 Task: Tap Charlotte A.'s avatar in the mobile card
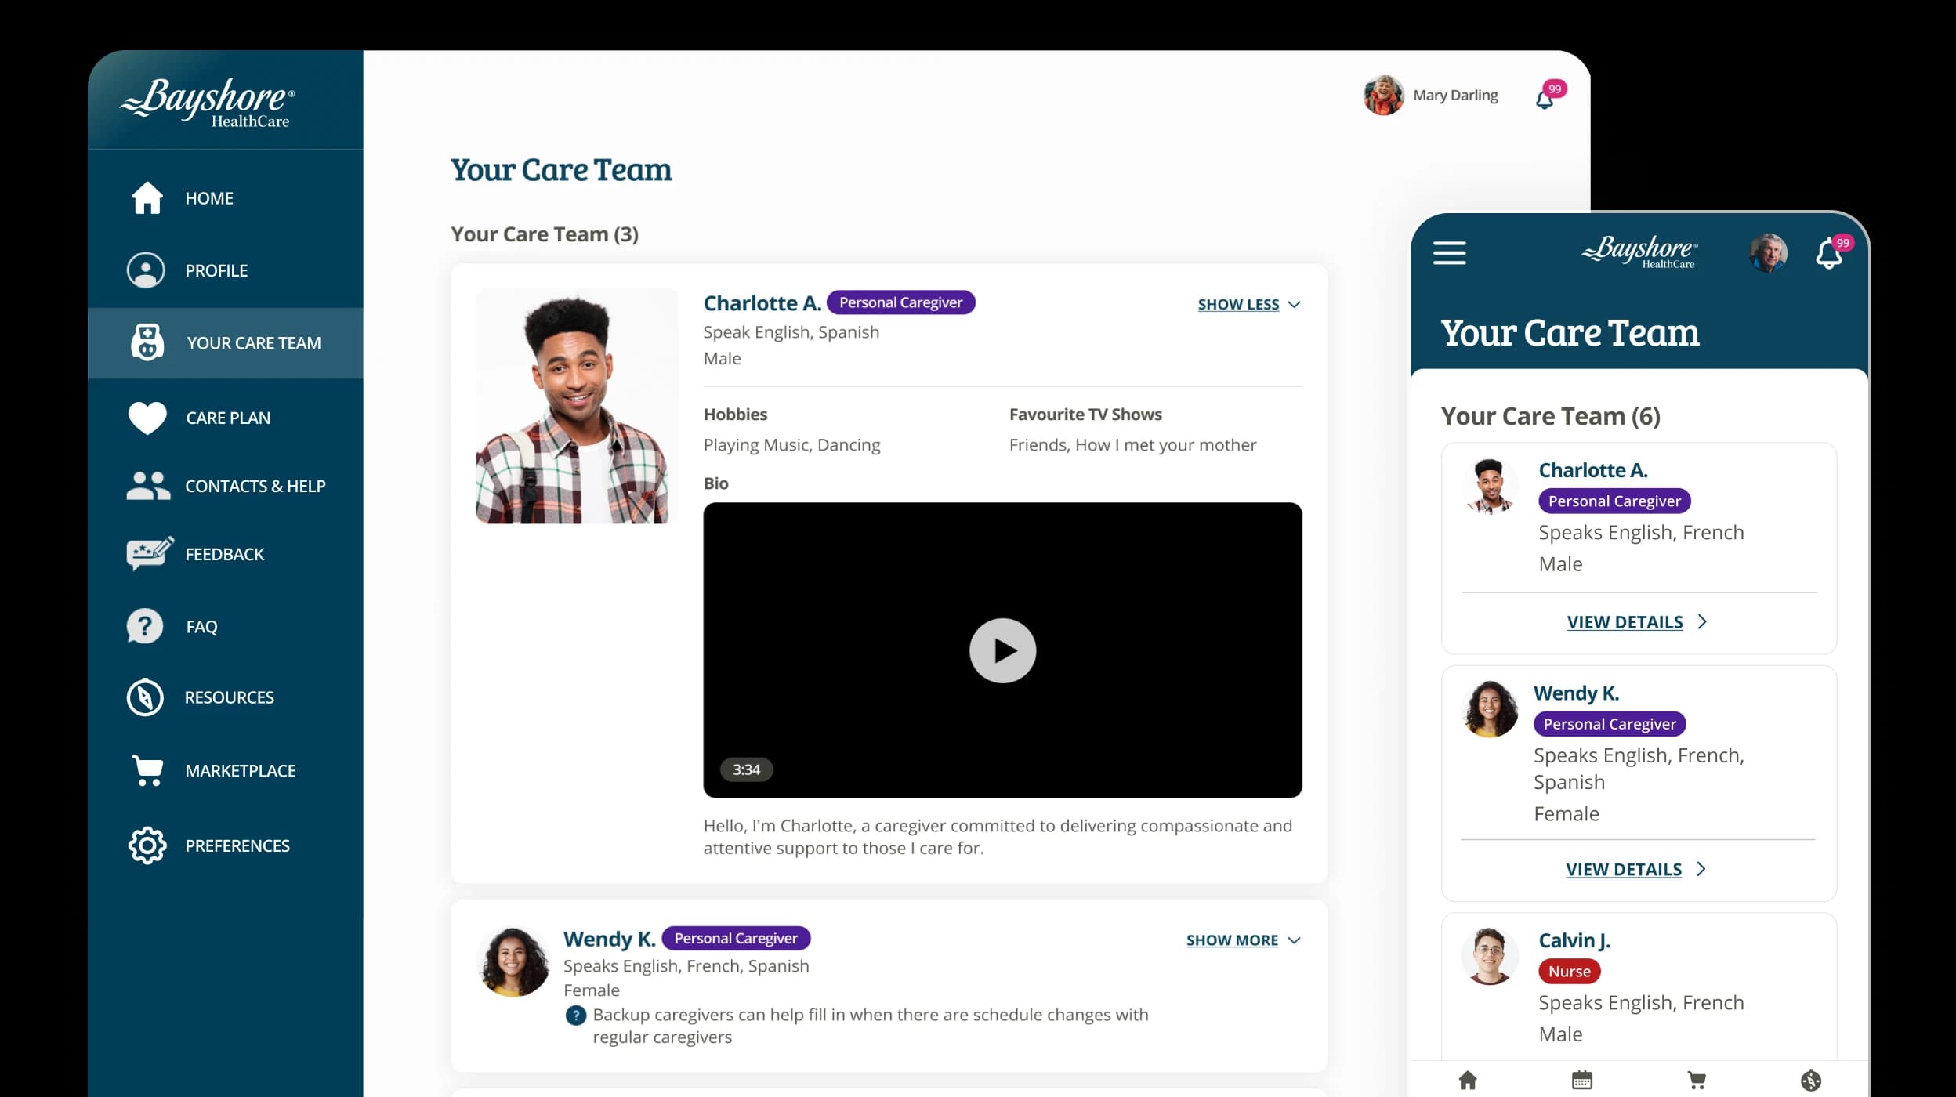1489,487
